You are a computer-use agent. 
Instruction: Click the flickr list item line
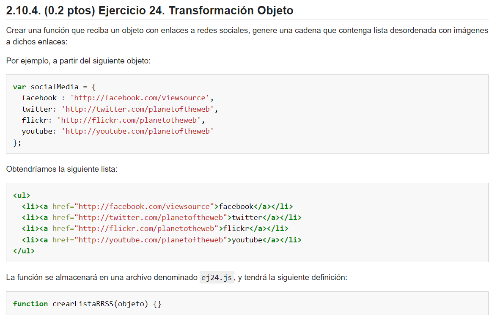[x=155, y=229]
